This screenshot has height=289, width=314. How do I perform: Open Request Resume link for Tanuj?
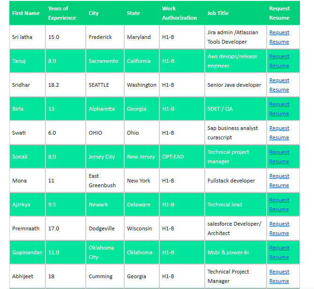point(279,61)
